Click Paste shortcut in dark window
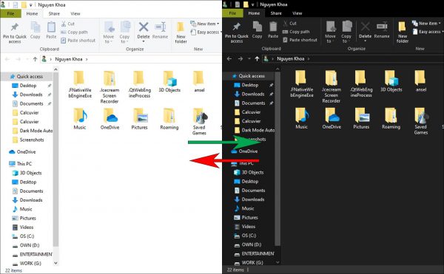This screenshot has height=274, width=444. click(x=300, y=40)
